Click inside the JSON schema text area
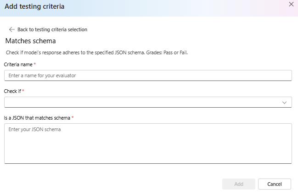The height and width of the screenshot is (196, 298). (x=148, y=144)
